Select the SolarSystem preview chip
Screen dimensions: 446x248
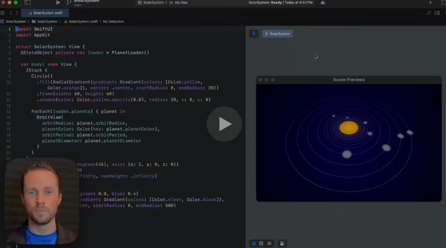coord(277,33)
